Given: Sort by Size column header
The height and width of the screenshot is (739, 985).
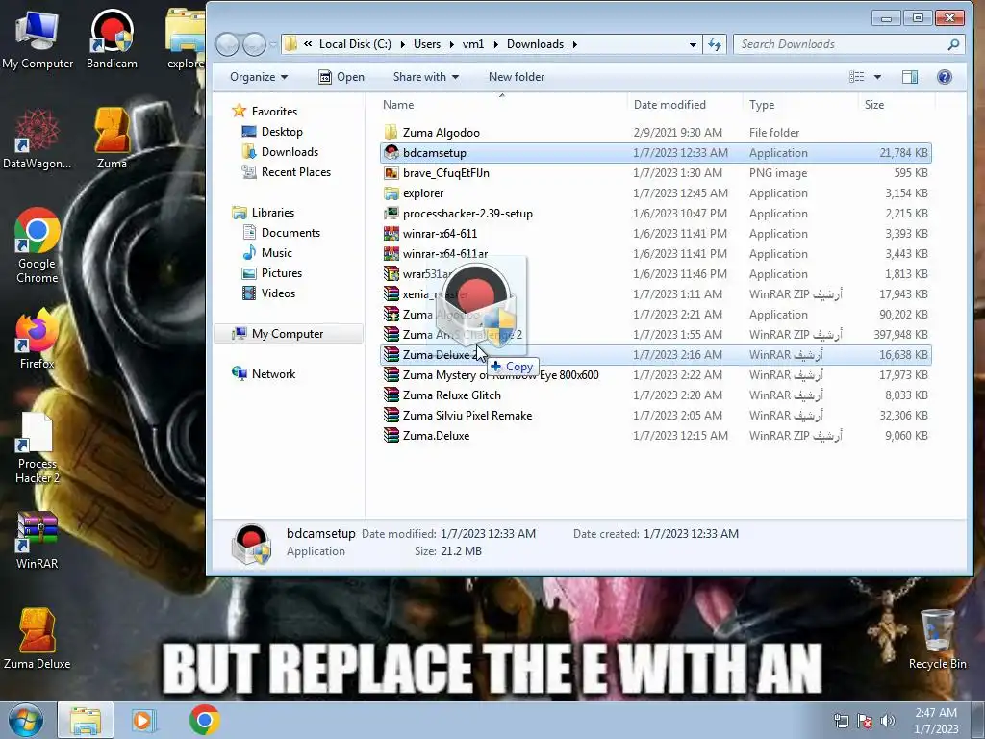Looking at the screenshot, I should pyautogui.click(x=874, y=105).
